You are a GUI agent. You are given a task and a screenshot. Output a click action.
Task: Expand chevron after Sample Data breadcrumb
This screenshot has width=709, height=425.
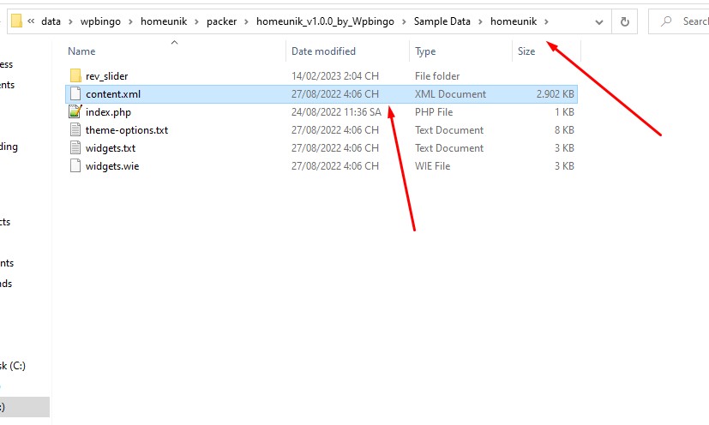pyautogui.click(x=480, y=21)
